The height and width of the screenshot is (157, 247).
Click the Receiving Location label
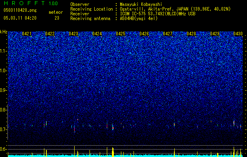91,9
